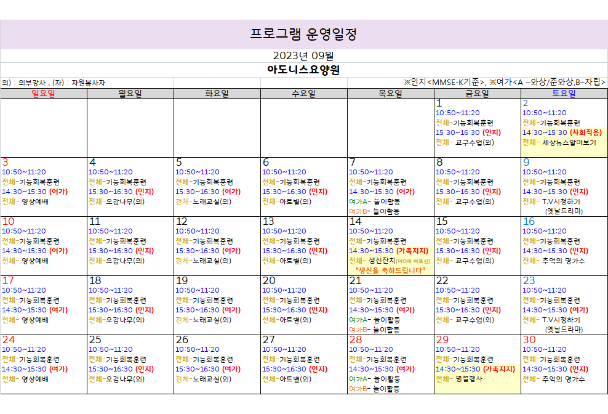Select "기능회복훈련" in the cell for the 18th
This screenshot has width=608, height=414.
click(126, 301)
